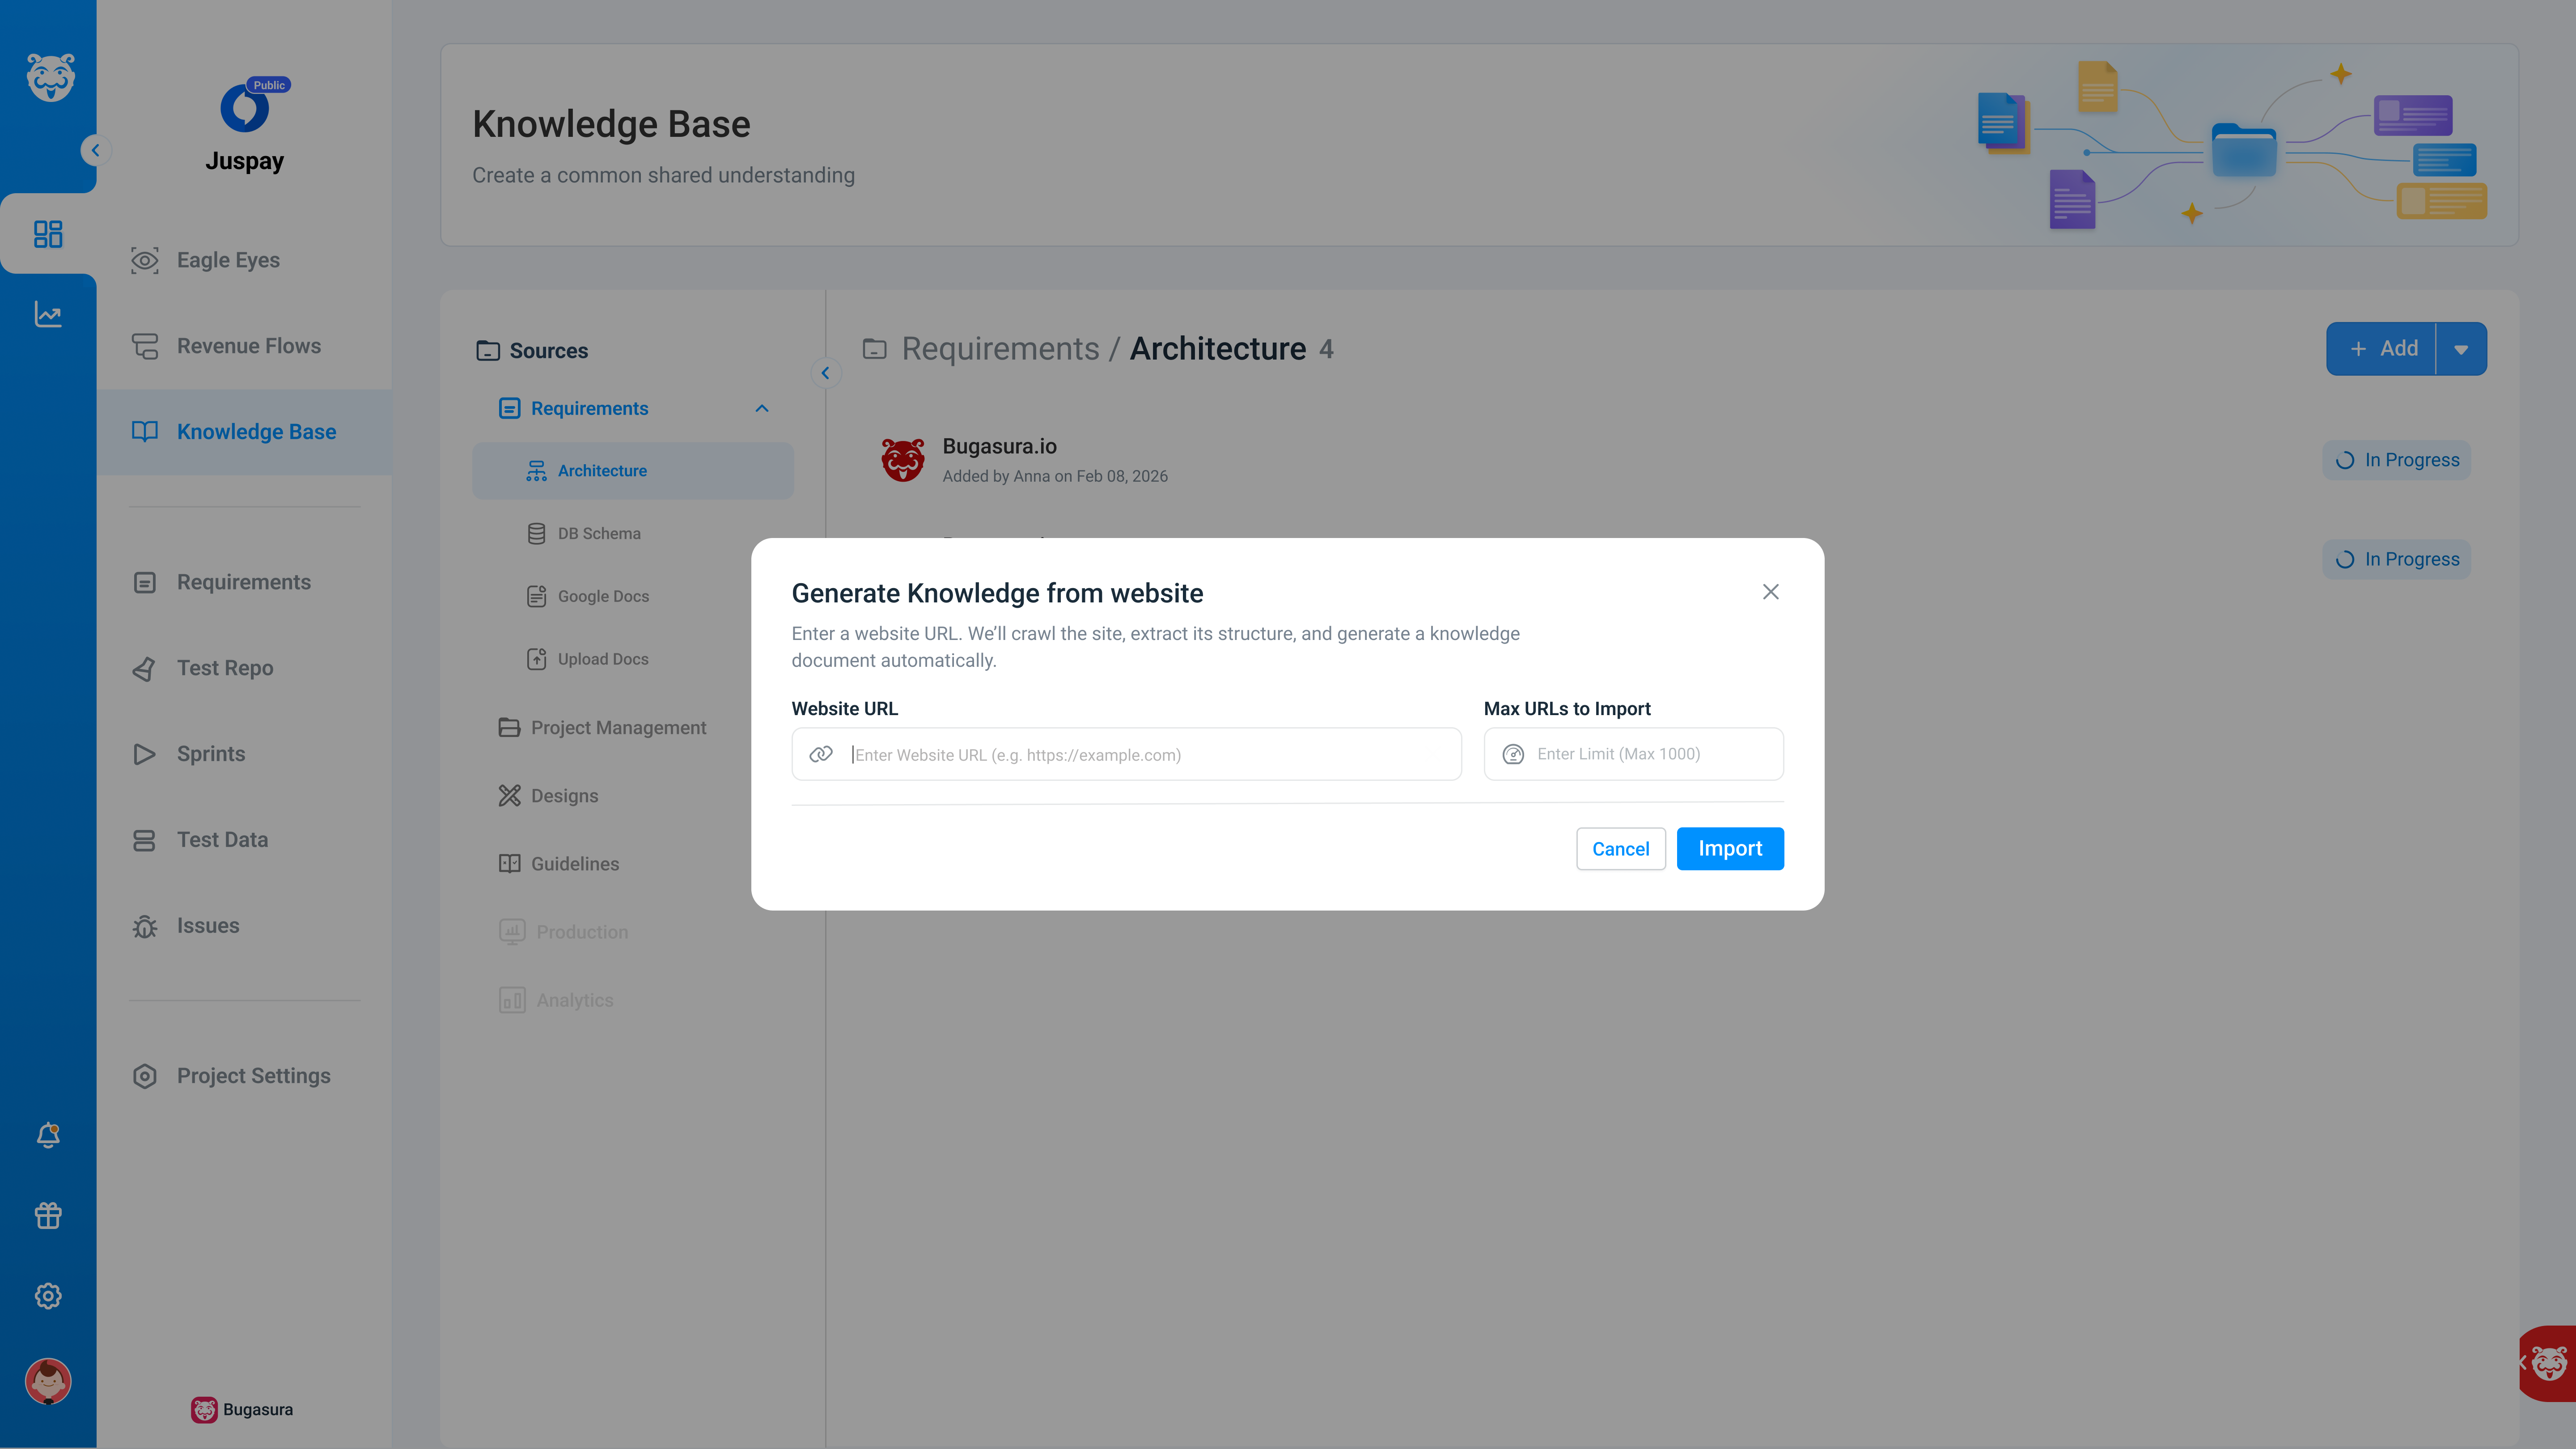Select DB Schema in Sources tree
This screenshot has height=1449, width=2576.
pyautogui.click(x=598, y=533)
